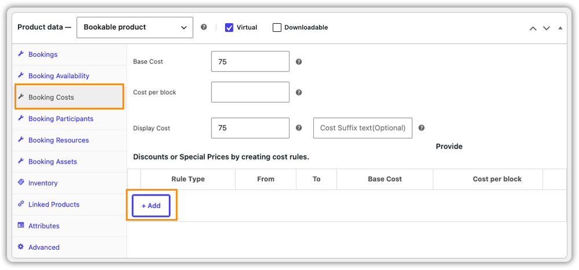
Task: Move Product data panel down arrow
Action: click(x=547, y=28)
